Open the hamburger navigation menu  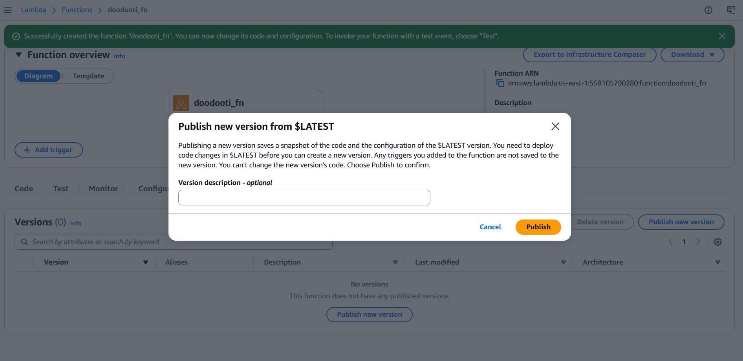(8, 10)
